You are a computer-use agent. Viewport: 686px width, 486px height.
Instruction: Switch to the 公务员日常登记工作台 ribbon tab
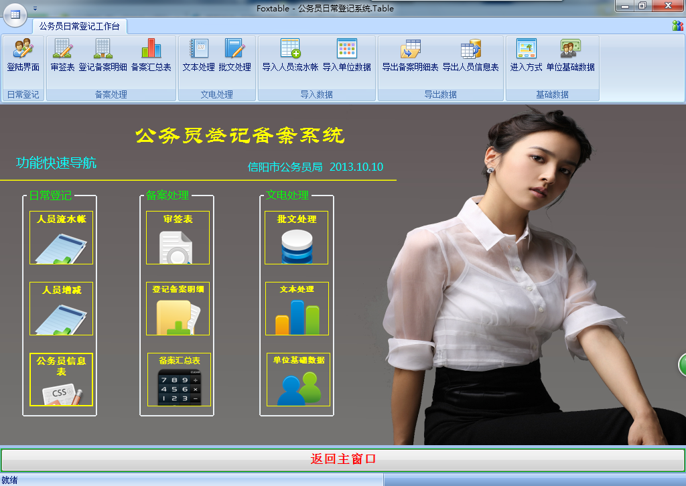point(79,26)
